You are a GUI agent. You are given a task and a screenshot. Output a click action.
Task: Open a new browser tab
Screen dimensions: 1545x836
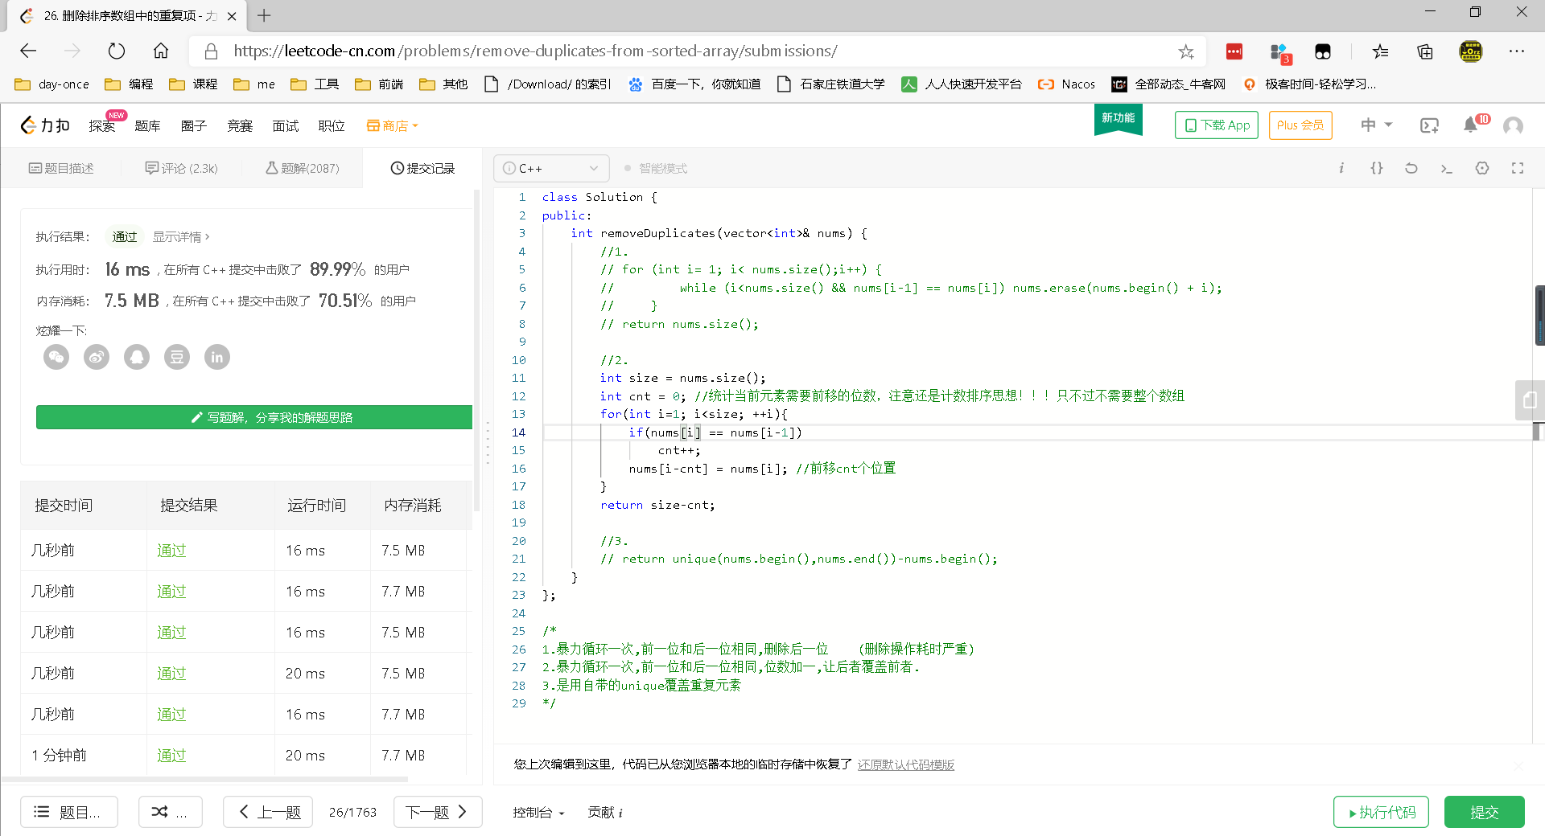click(x=264, y=15)
